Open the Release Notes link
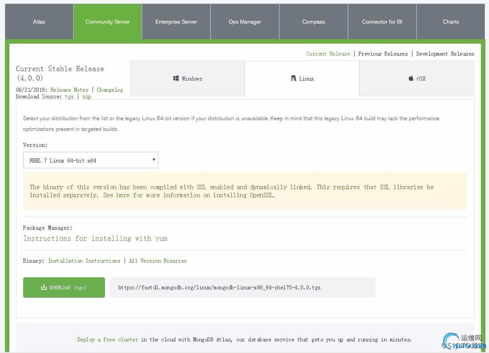This screenshot has height=353, width=489. (x=69, y=90)
